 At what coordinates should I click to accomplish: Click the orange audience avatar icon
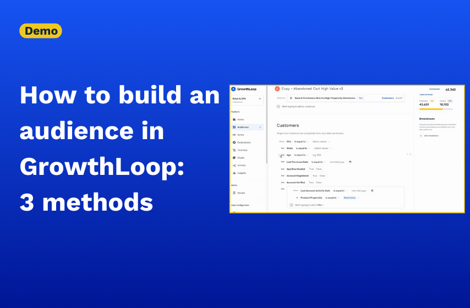click(277, 89)
